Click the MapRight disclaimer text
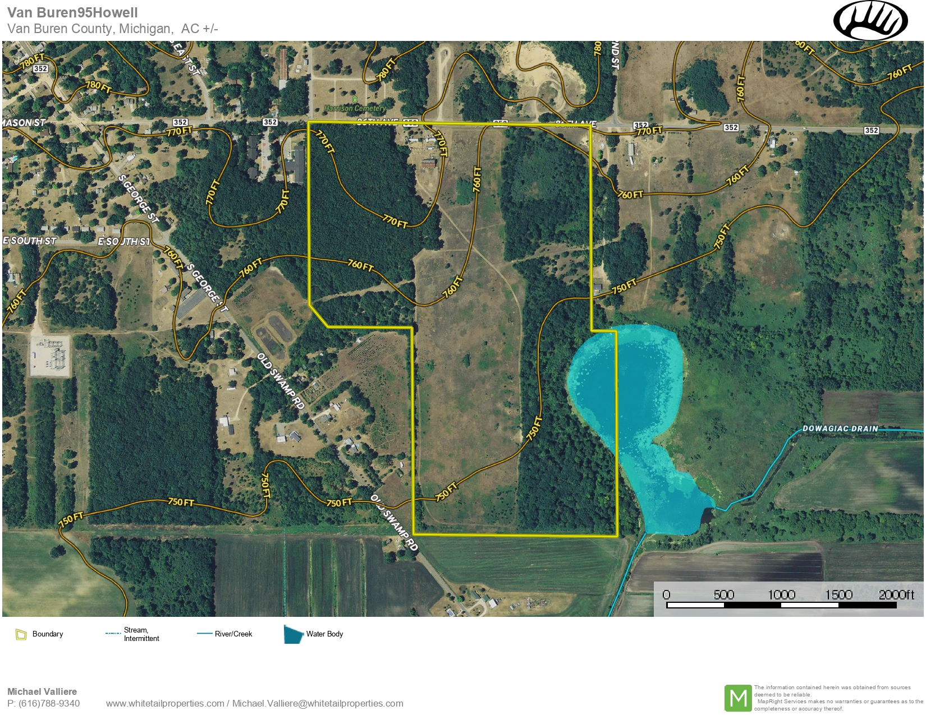 (x=838, y=698)
